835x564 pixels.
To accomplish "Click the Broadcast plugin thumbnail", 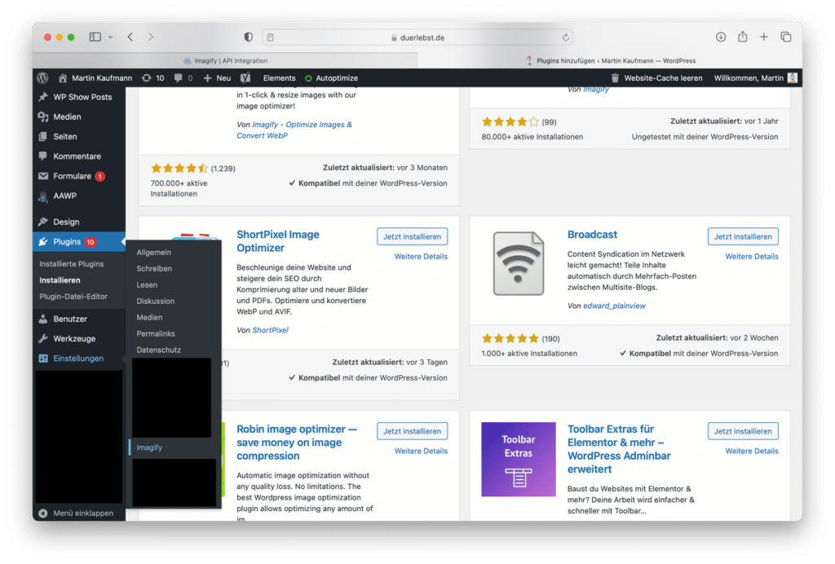I will pyautogui.click(x=518, y=264).
